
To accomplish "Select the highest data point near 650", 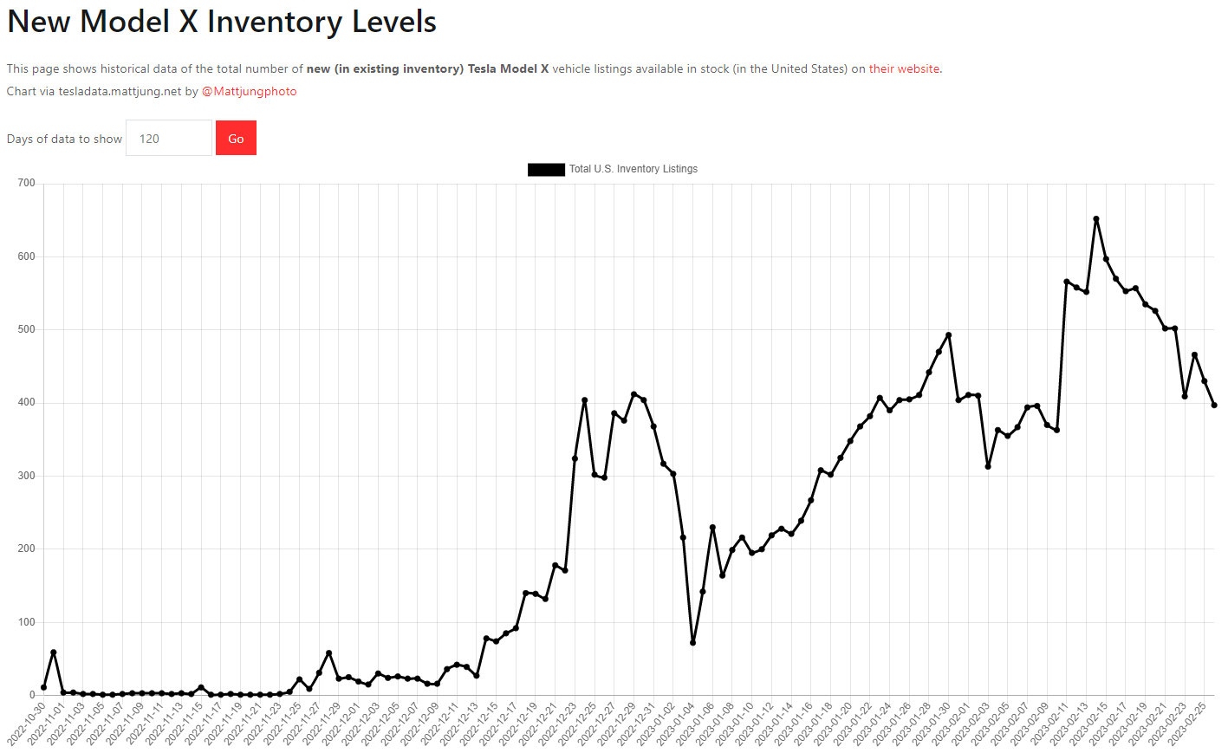I will pyautogui.click(x=1096, y=219).
